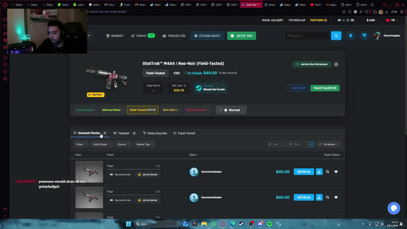Click the green SATIŞ YAP header button
Image resolution: width=407 pixels, height=229 pixels.
242,36
